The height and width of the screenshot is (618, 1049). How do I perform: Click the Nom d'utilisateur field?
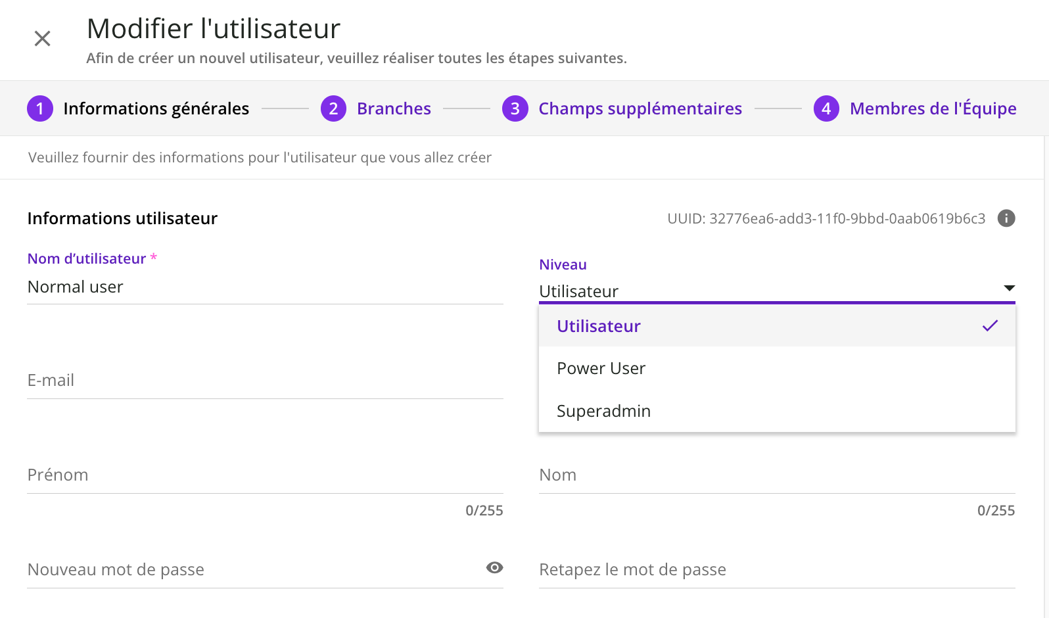click(264, 287)
